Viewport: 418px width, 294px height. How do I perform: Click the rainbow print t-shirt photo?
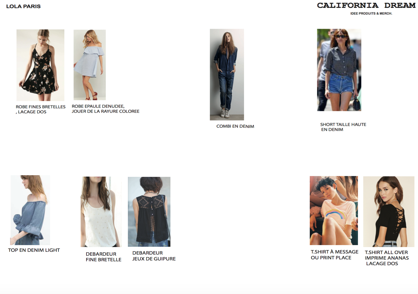pyautogui.click(x=334, y=210)
